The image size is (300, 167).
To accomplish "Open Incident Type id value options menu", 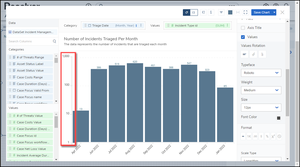I will pos(228,26).
